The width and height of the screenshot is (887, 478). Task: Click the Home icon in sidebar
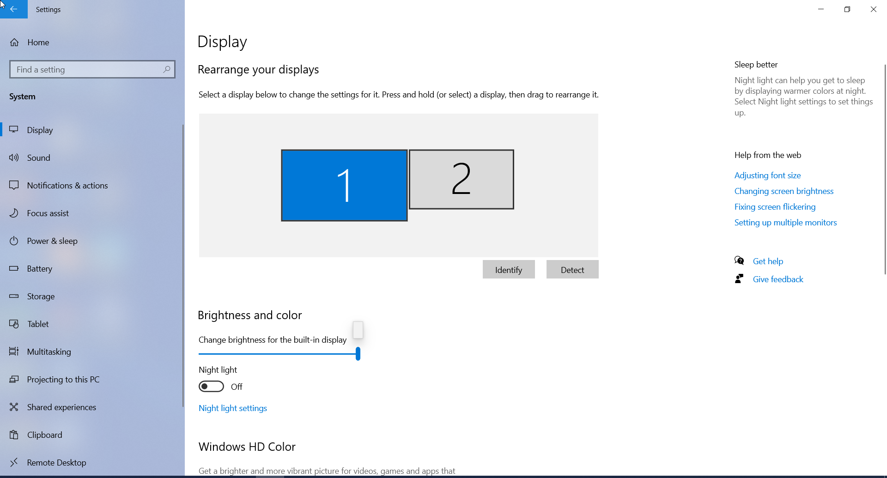[x=14, y=42]
